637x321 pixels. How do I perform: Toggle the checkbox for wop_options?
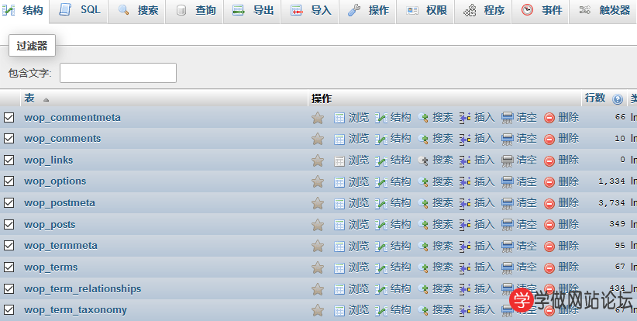coord(9,181)
